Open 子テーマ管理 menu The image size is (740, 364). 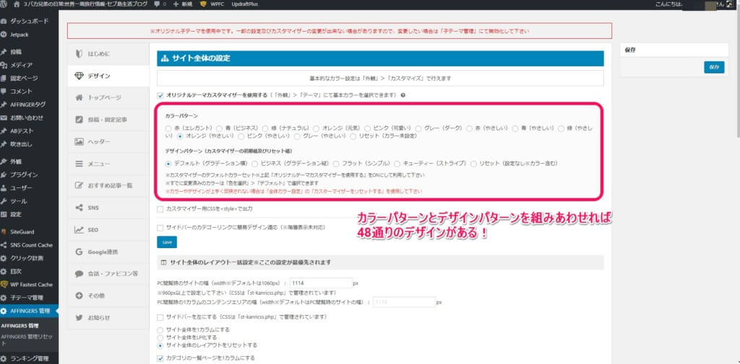29,298
